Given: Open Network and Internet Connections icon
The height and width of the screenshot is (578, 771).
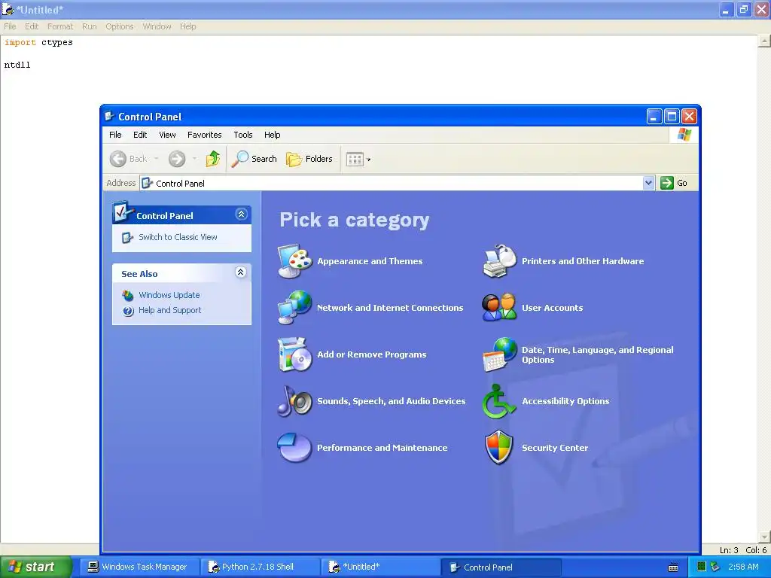Looking at the screenshot, I should coord(294,308).
